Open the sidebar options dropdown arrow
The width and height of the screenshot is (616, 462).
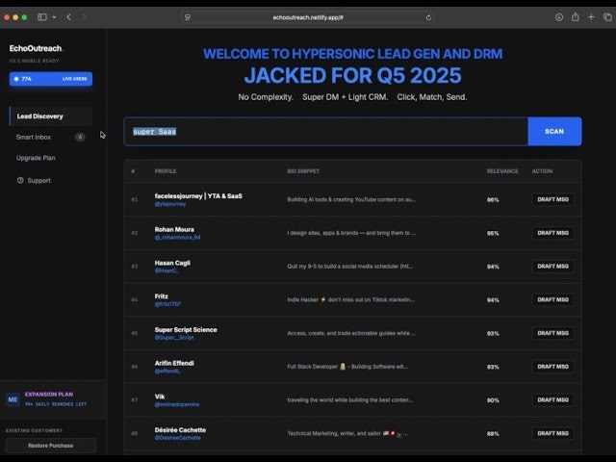[54, 17]
